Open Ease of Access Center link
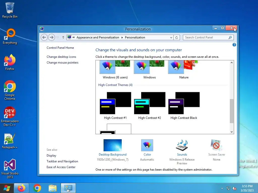This screenshot has width=258, height=193. coord(61,167)
